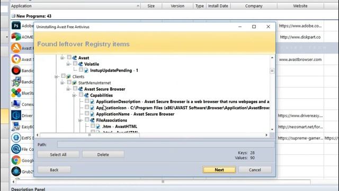Click the second Bandicam computer icon
This screenshot has width=339, height=191.
[16, 82]
